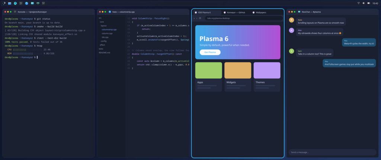The height and width of the screenshot is (160, 381).
Task: Click the Plasma 6 hero heading
Action: click(x=214, y=39)
